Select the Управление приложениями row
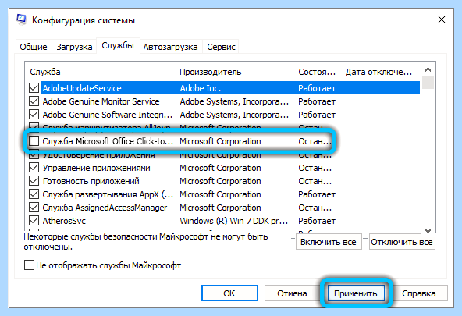Screen dimensions: 462x316 pyautogui.click(x=225, y=168)
